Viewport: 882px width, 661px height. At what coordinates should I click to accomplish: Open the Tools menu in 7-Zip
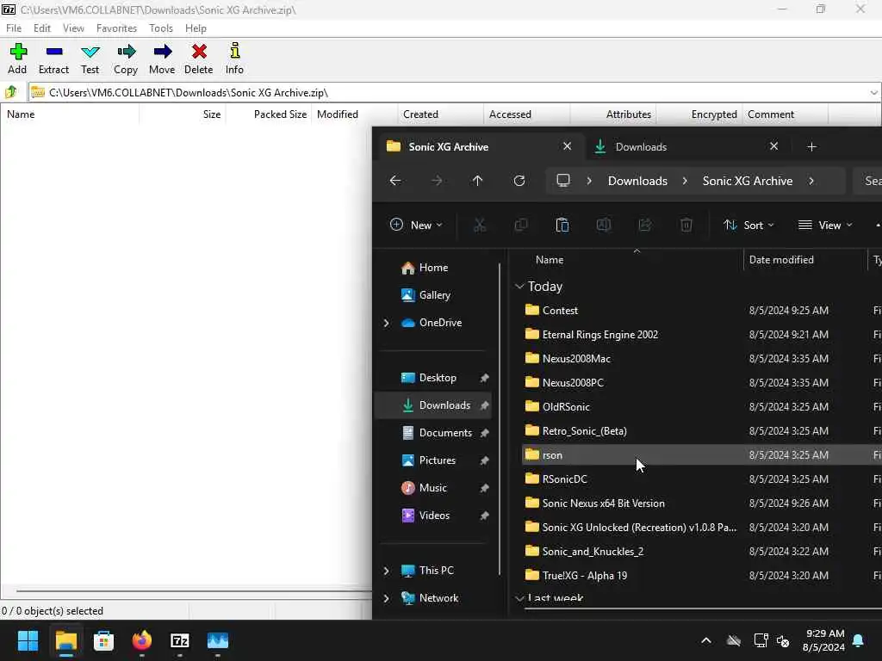tap(161, 28)
